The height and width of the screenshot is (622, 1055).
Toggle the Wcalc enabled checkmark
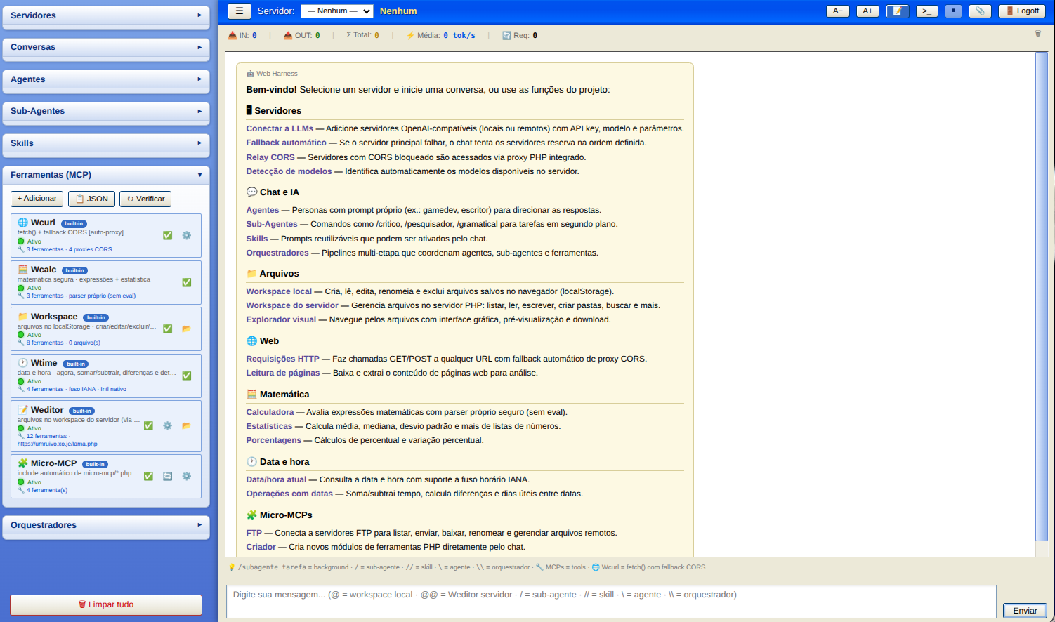187,282
